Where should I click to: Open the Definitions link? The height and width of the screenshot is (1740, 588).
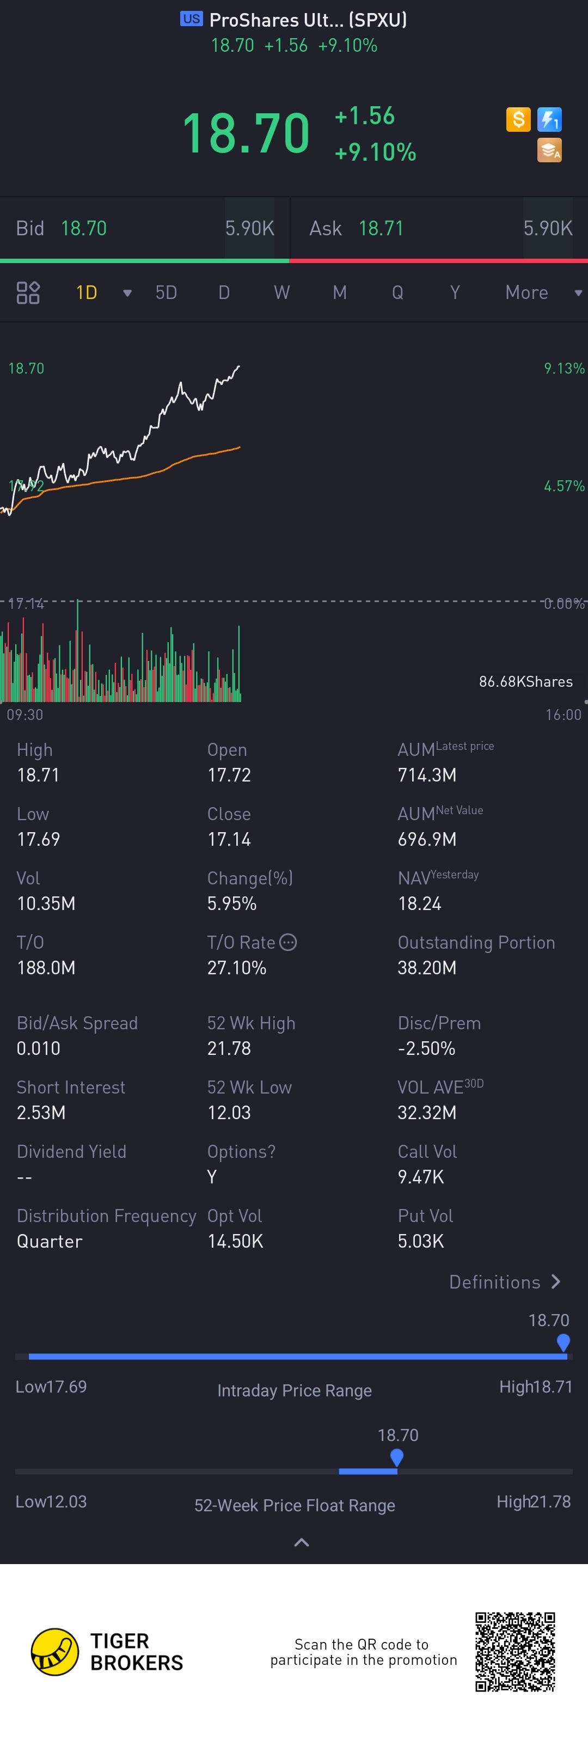coord(505,1282)
